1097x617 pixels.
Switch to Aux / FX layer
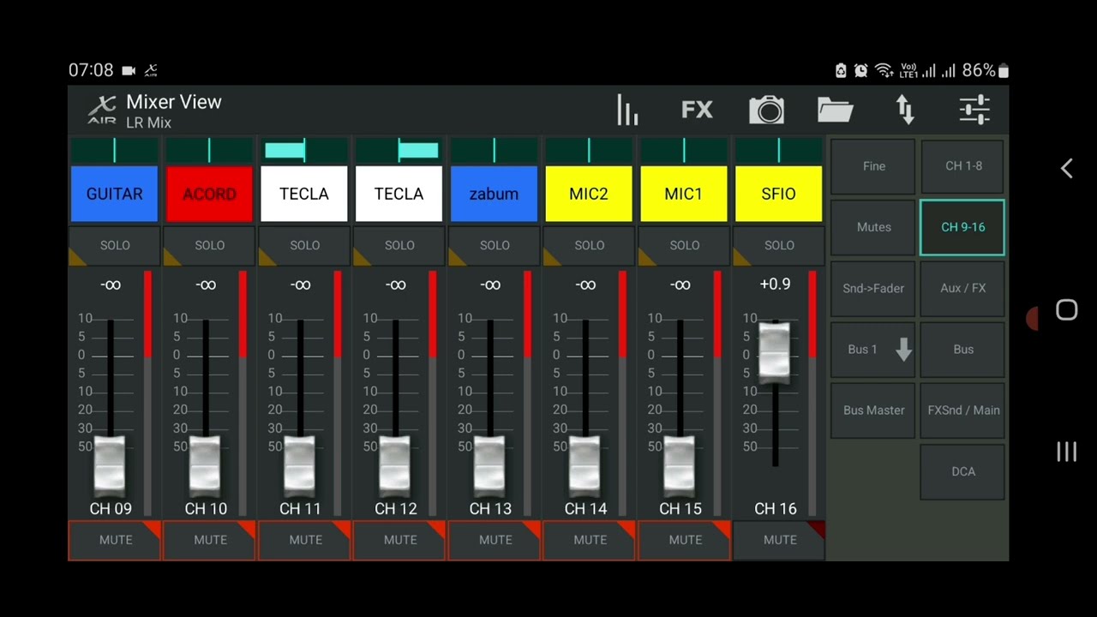(x=963, y=288)
